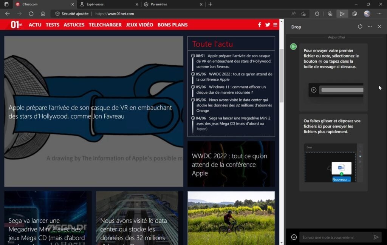The image size is (387, 245).
Task: Open the tab actions menu icon
Action: click(x=6, y=4)
